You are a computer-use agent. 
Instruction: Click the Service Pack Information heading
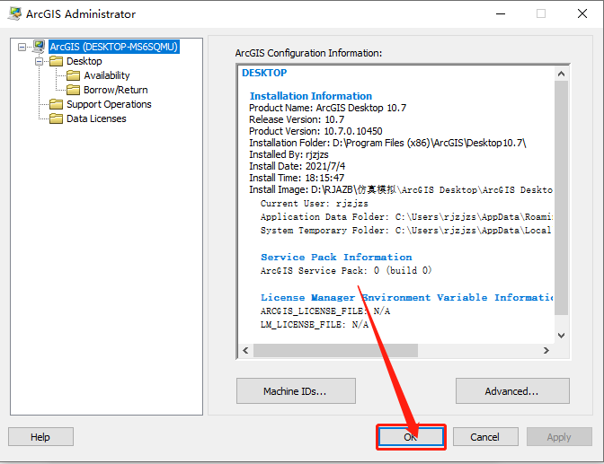pyautogui.click(x=336, y=257)
